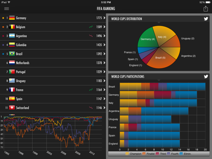The height and width of the screenshot is (159, 212).
Task: Toggle Colombia's purple graph line dot
Action: pos(3,45)
